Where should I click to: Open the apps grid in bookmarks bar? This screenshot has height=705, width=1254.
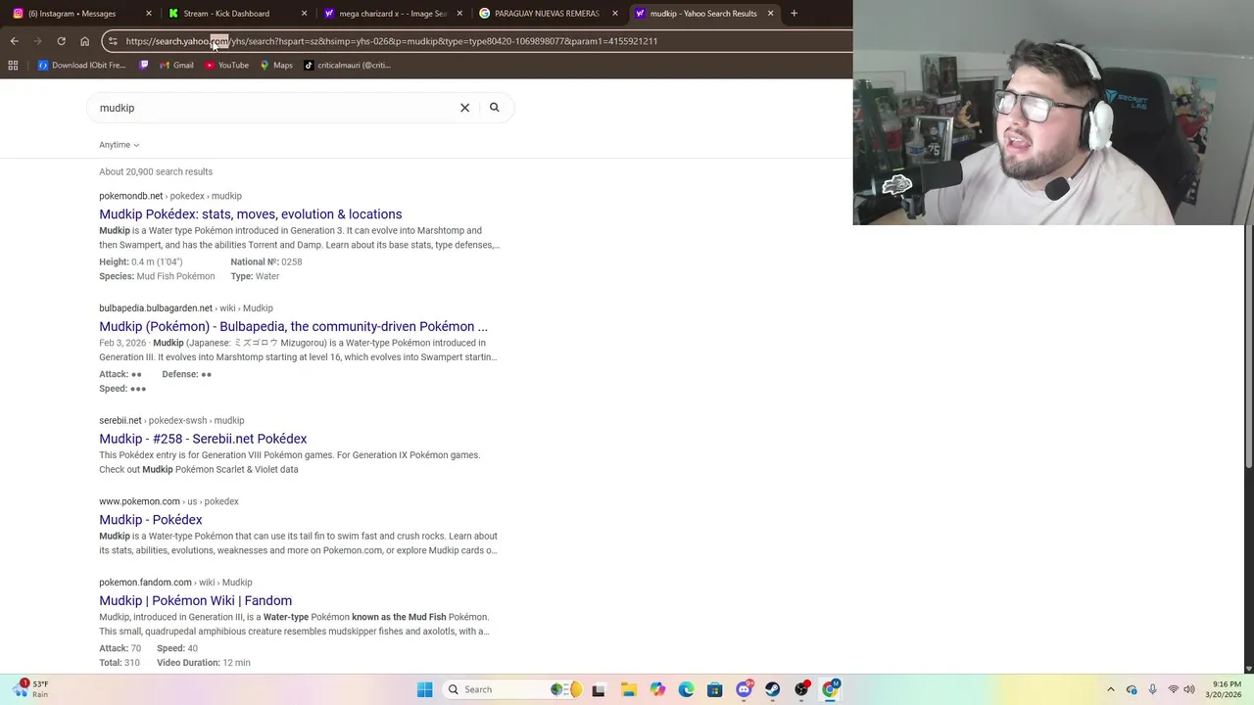click(13, 66)
